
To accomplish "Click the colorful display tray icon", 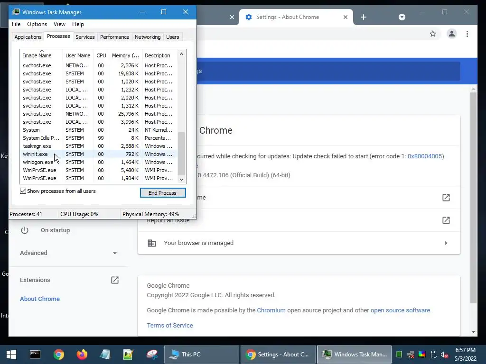I will click(422, 355).
